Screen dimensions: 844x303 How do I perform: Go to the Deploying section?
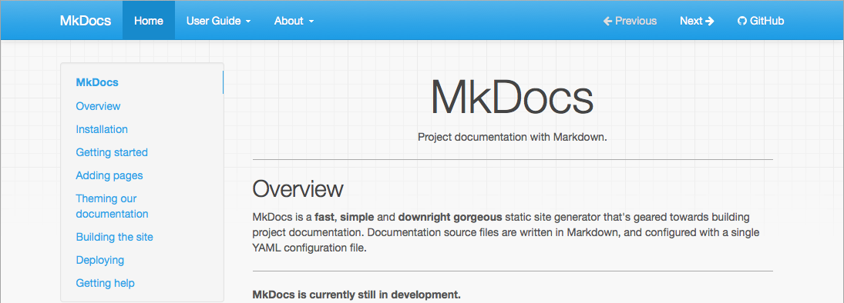[100, 260]
